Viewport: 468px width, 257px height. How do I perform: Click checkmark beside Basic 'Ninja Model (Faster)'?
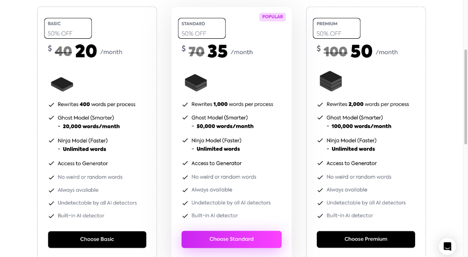click(51, 141)
